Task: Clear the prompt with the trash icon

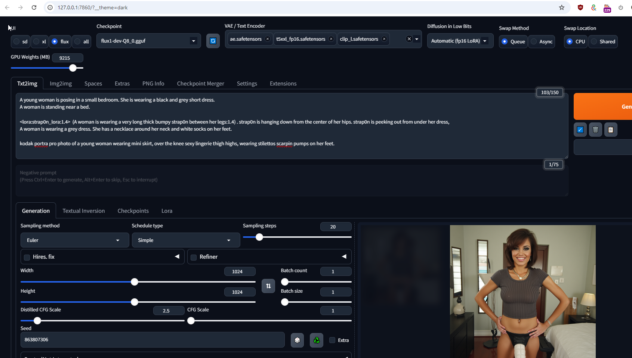Action: (595, 130)
